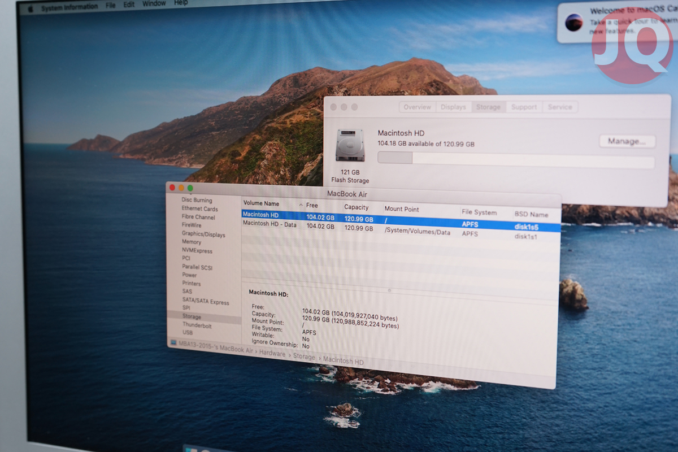Screen dimensions: 678x452
Task: Click the Manage... button
Action: tap(627, 141)
